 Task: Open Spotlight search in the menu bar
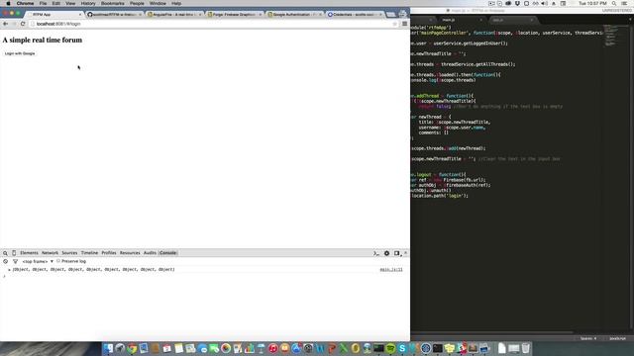tap(614, 3)
